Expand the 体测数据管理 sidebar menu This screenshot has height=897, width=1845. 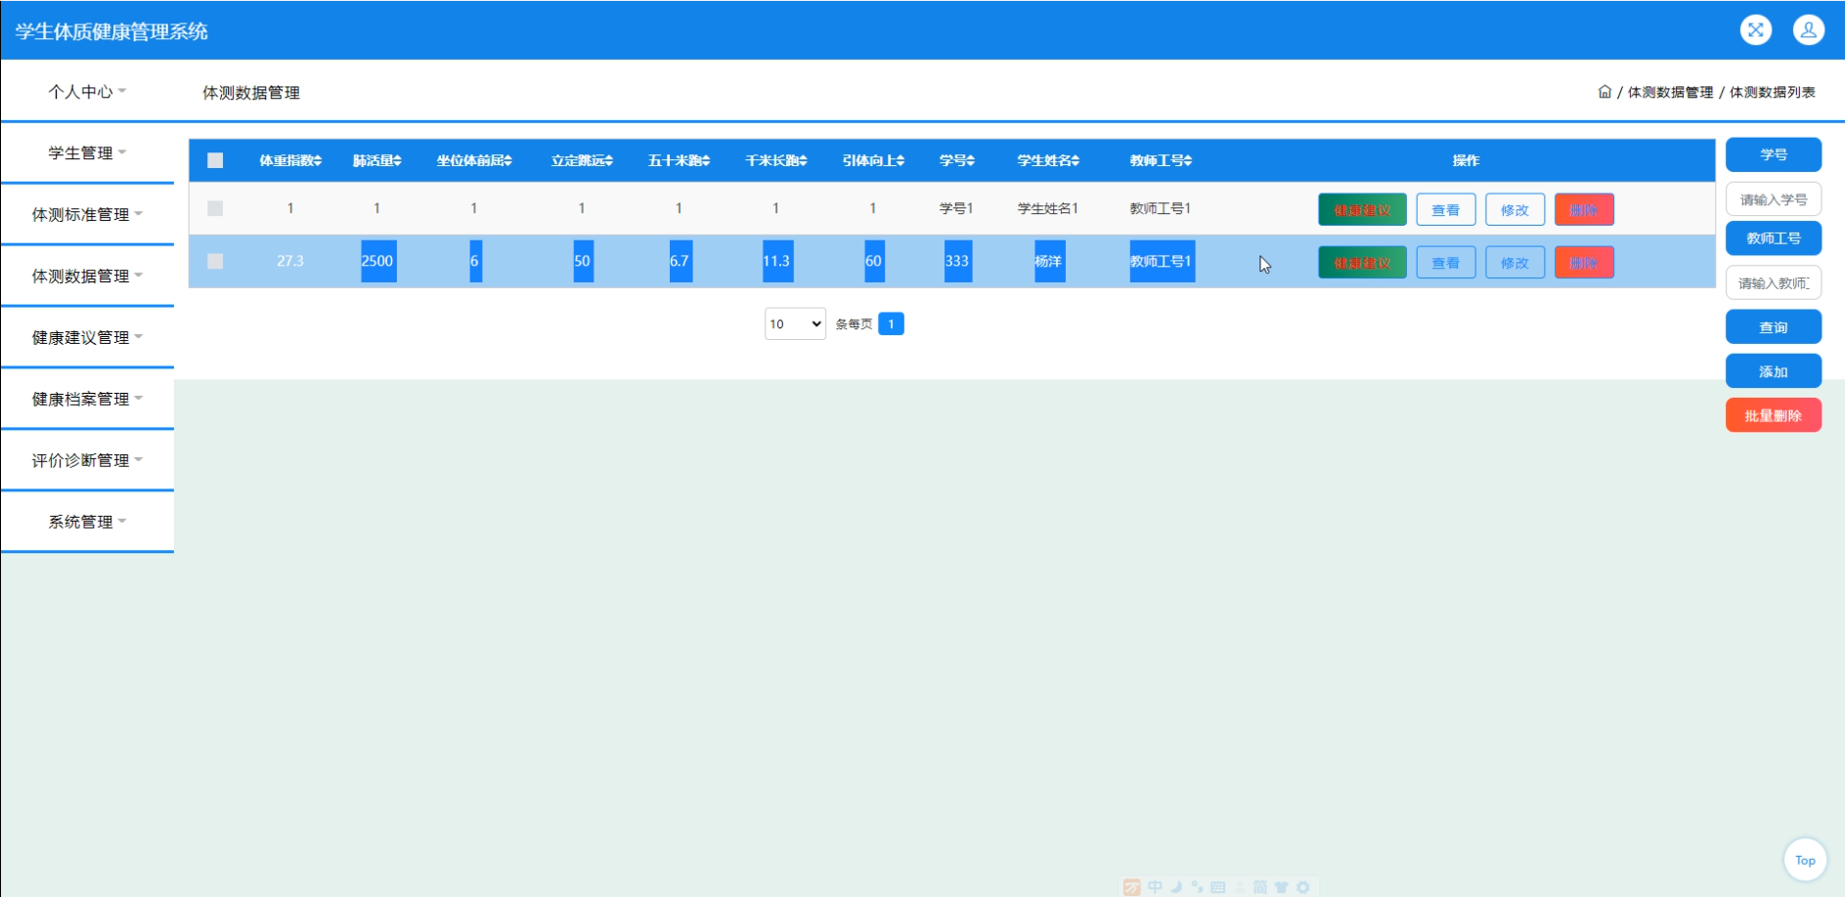pyautogui.click(x=87, y=276)
